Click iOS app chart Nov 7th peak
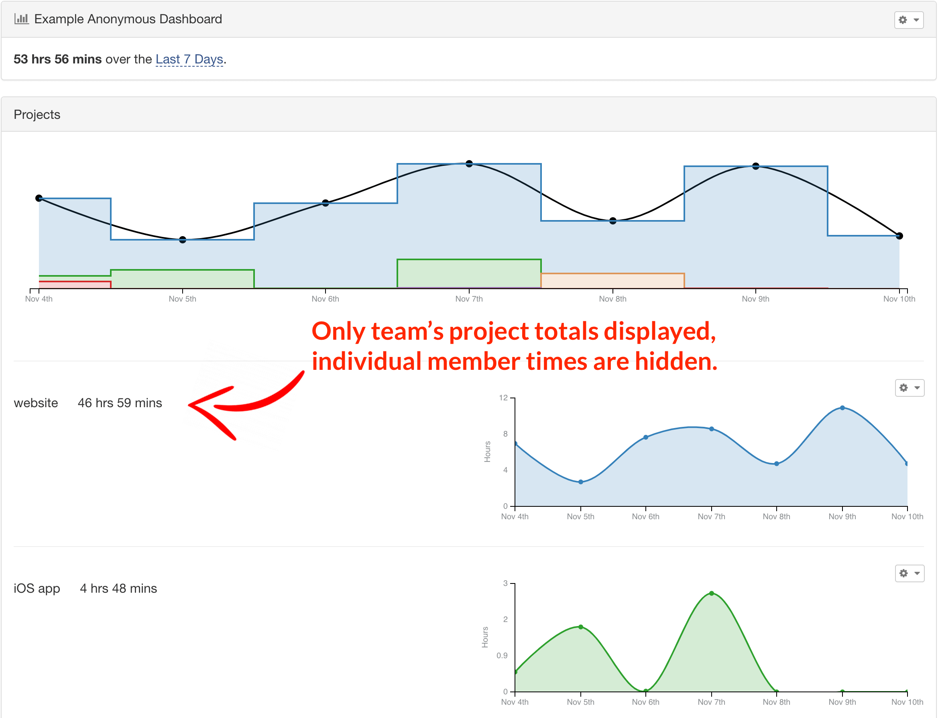The width and height of the screenshot is (938, 718). click(711, 593)
